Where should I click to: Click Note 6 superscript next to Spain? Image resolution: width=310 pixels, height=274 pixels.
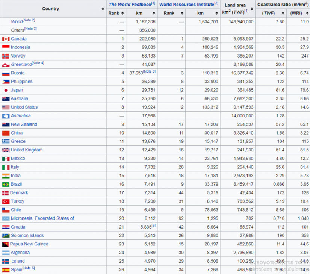click(x=28, y=268)
